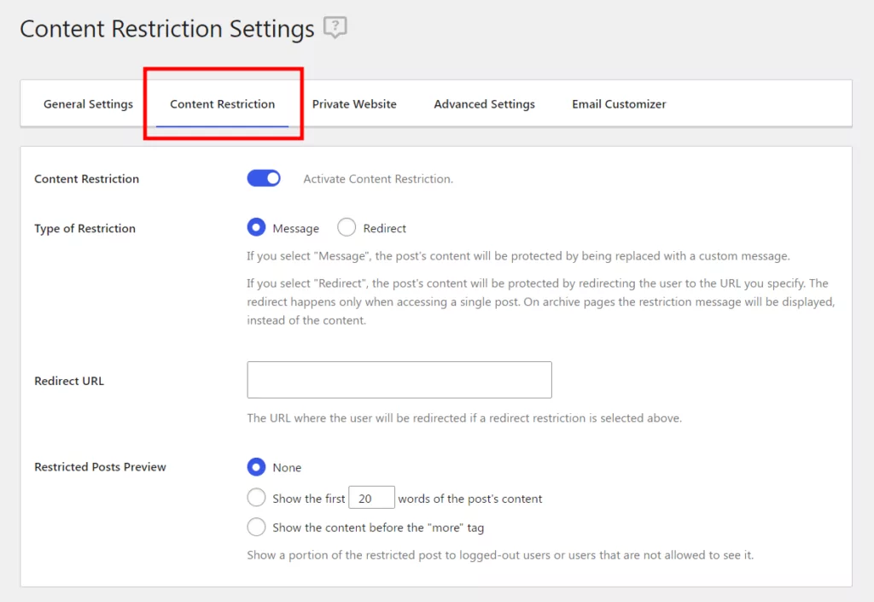Viewport: 874px width, 602px height.
Task: Click the 'Show a portion of the restricted post' hint
Action: [x=500, y=555]
